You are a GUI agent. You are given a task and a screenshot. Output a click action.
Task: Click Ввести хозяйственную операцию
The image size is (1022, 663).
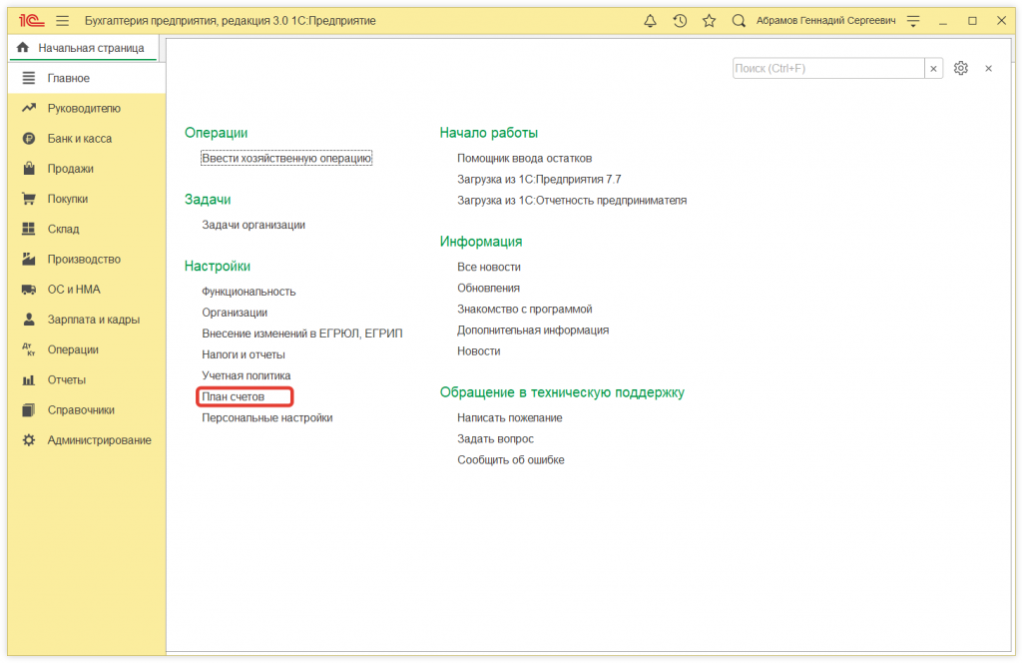tap(284, 157)
